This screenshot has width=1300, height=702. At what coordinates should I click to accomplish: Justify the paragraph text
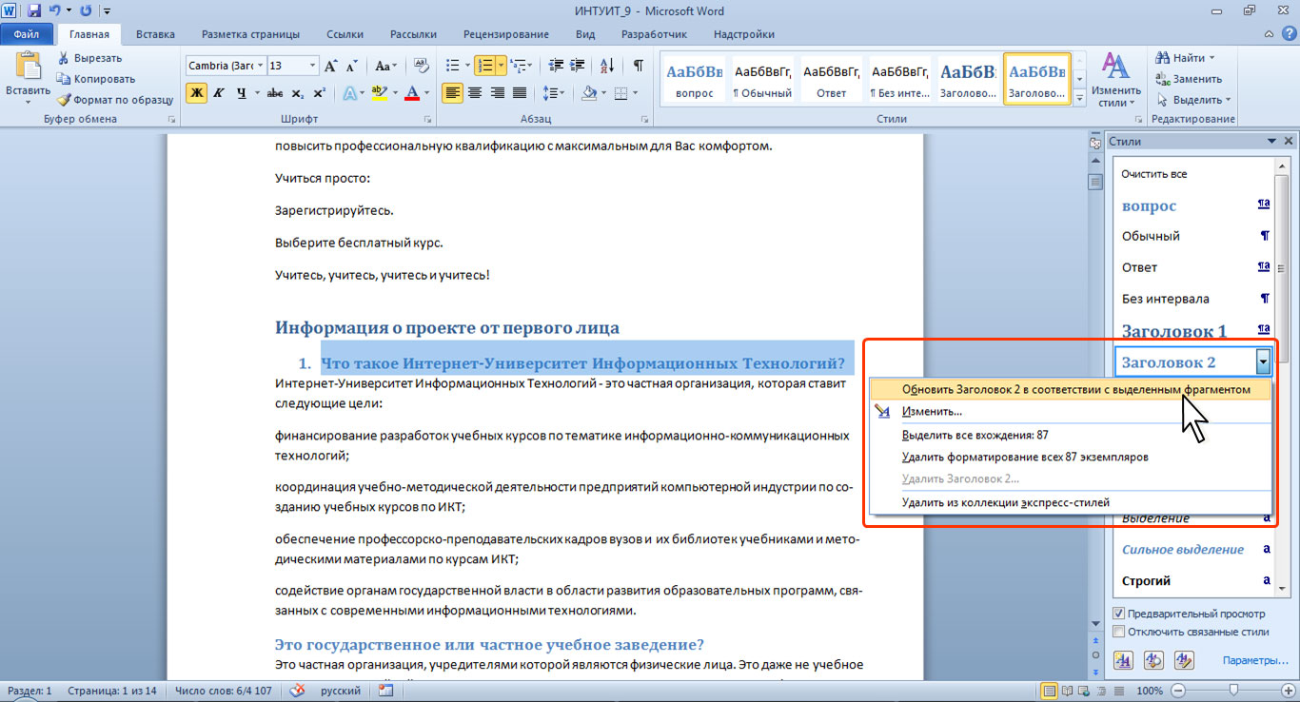pyautogui.click(x=520, y=92)
